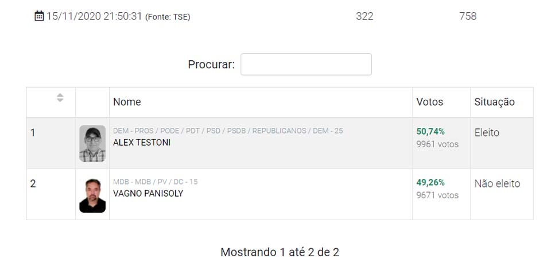Click the Mostrando 1 até 2 de 2 text
Viewport: 551px width, 270px height.
[x=280, y=252]
